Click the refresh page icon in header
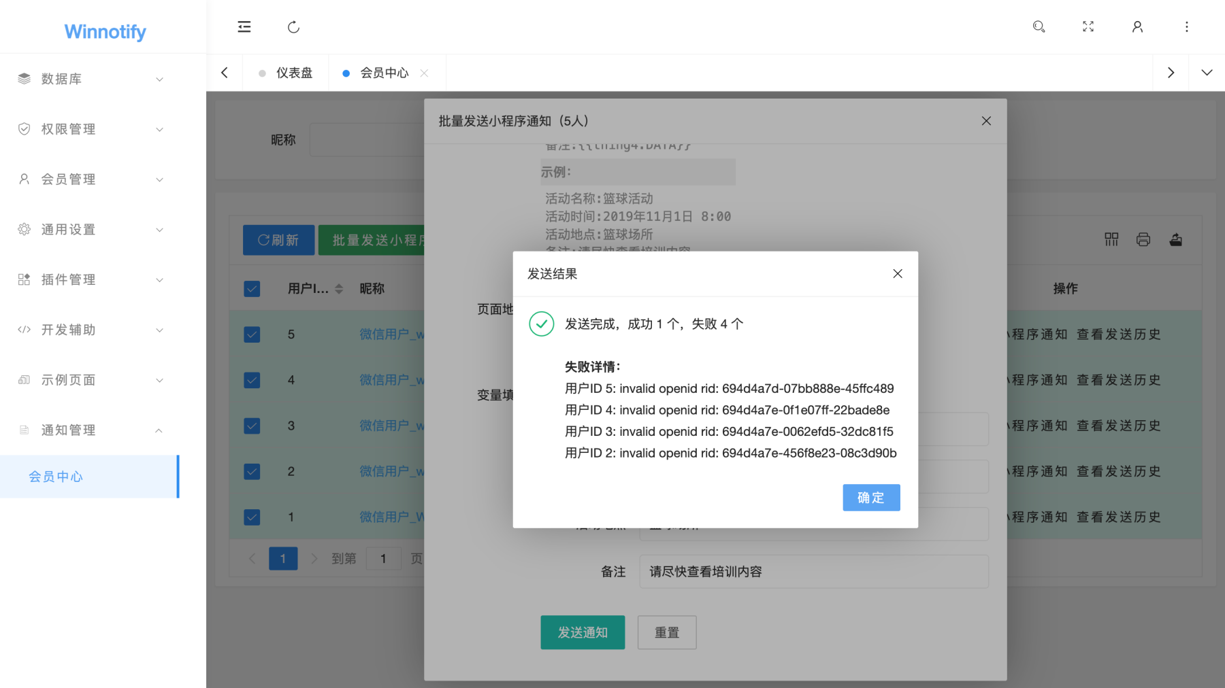1225x688 pixels. [x=293, y=27]
